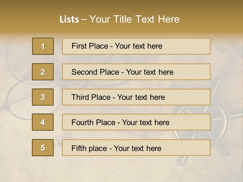The width and height of the screenshot is (243, 182).
Task: Select the Third Place text bar
Action: point(136,97)
